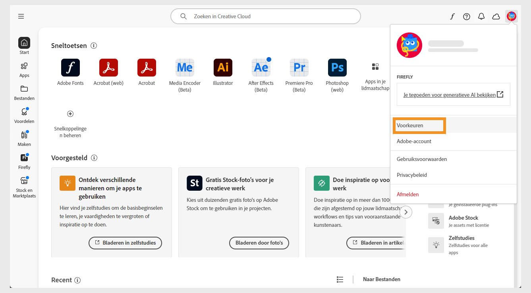Screen dimensions: 531x293
Task: Go to Start in the sidebar
Action: (x=24, y=46)
